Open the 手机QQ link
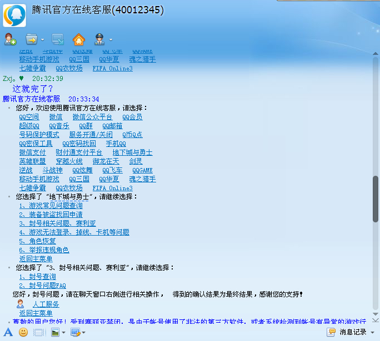Image resolution: width=380 pixels, height=341 pixels. tap(116, 144)
